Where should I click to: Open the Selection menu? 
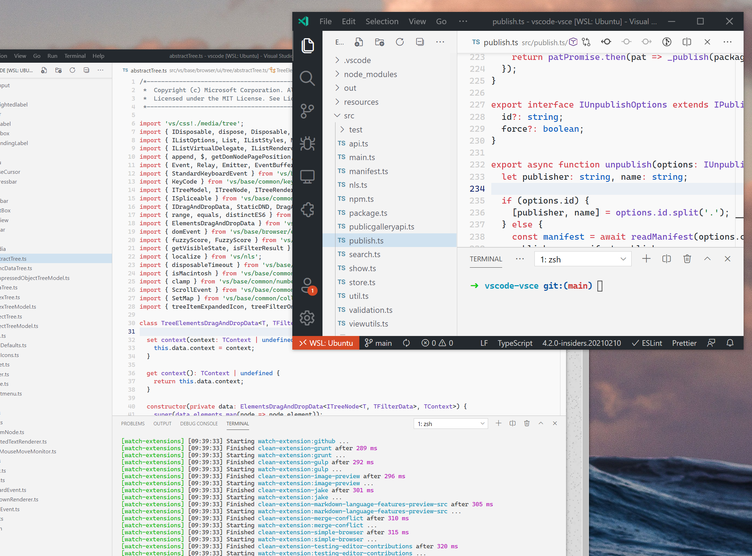382,21
